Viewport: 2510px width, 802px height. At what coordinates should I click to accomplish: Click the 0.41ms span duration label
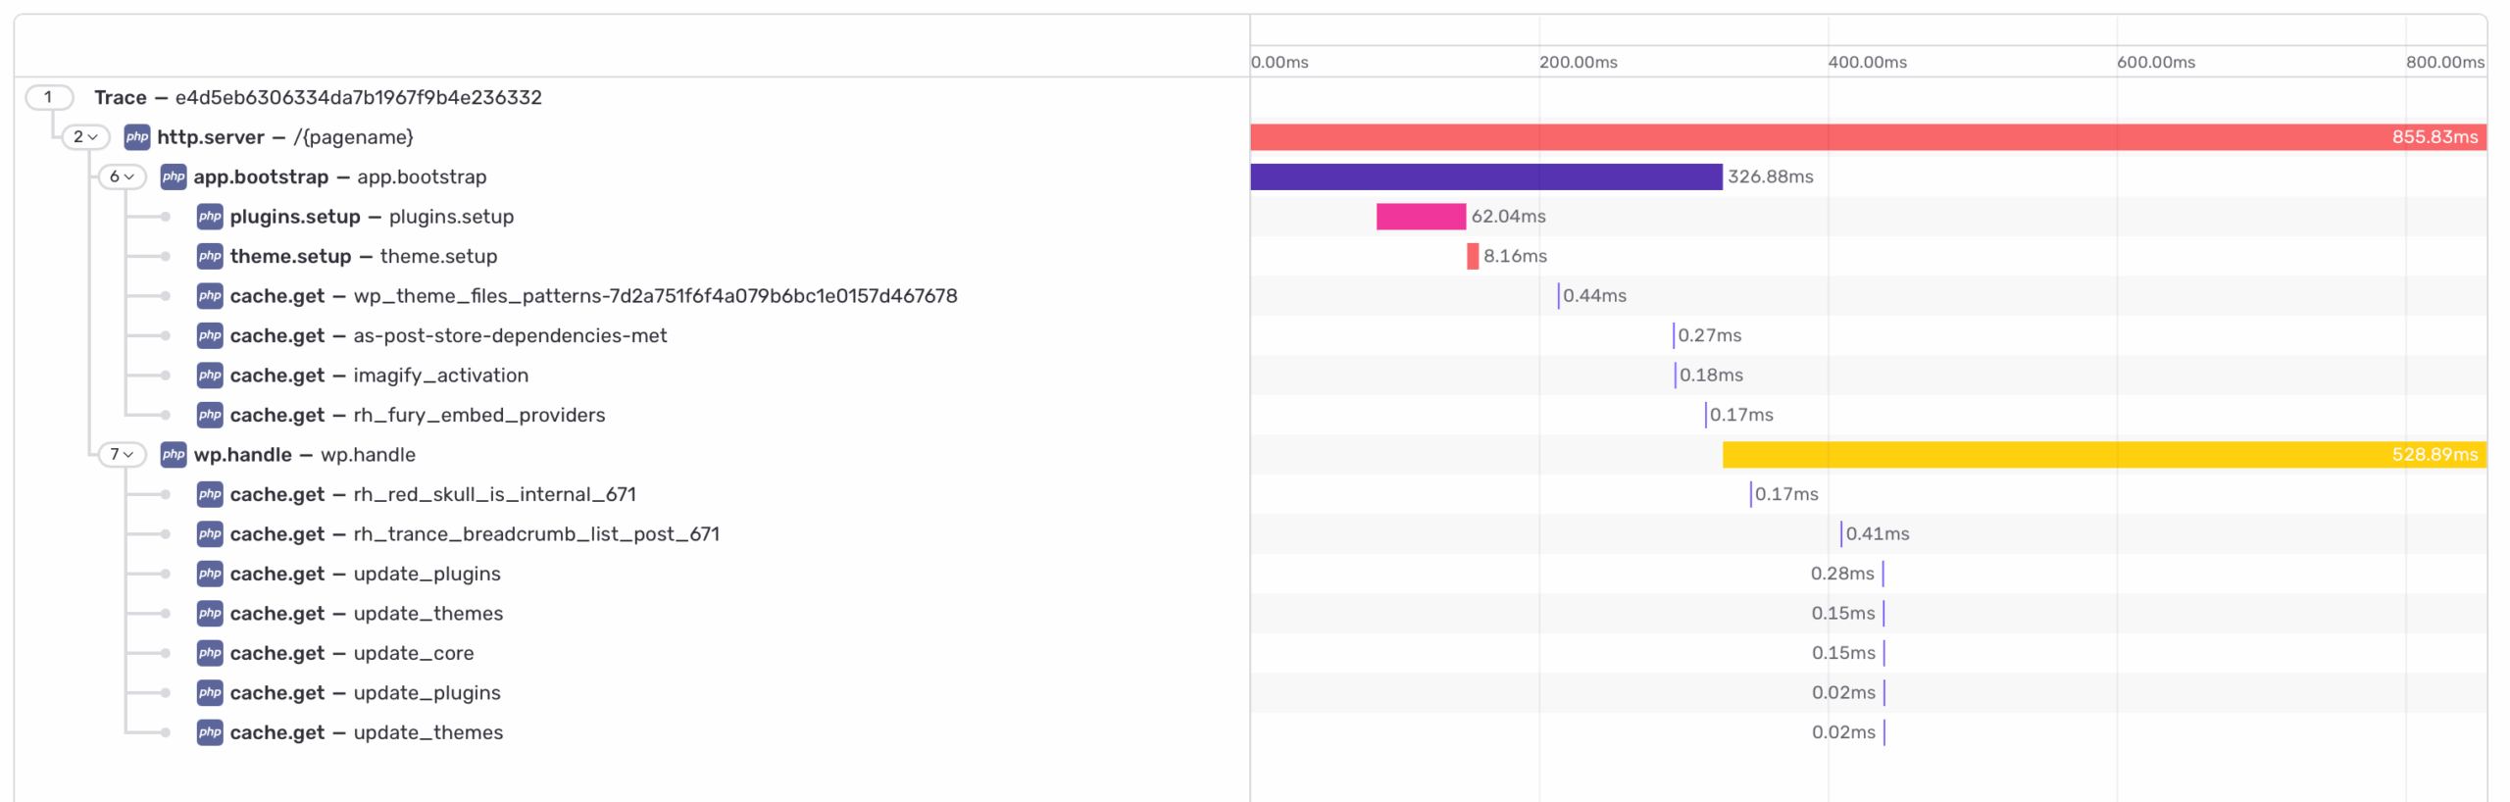point(1877,534)
